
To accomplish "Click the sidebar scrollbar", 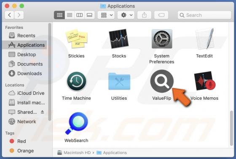I will (50, 72).
